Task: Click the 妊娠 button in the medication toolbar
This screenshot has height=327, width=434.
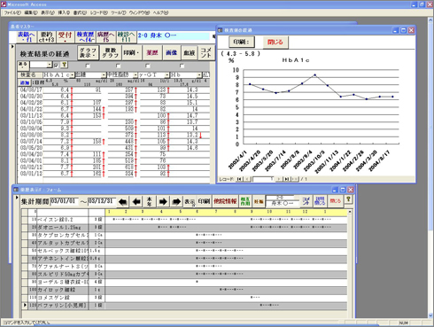Action: (x=259, y=201)
